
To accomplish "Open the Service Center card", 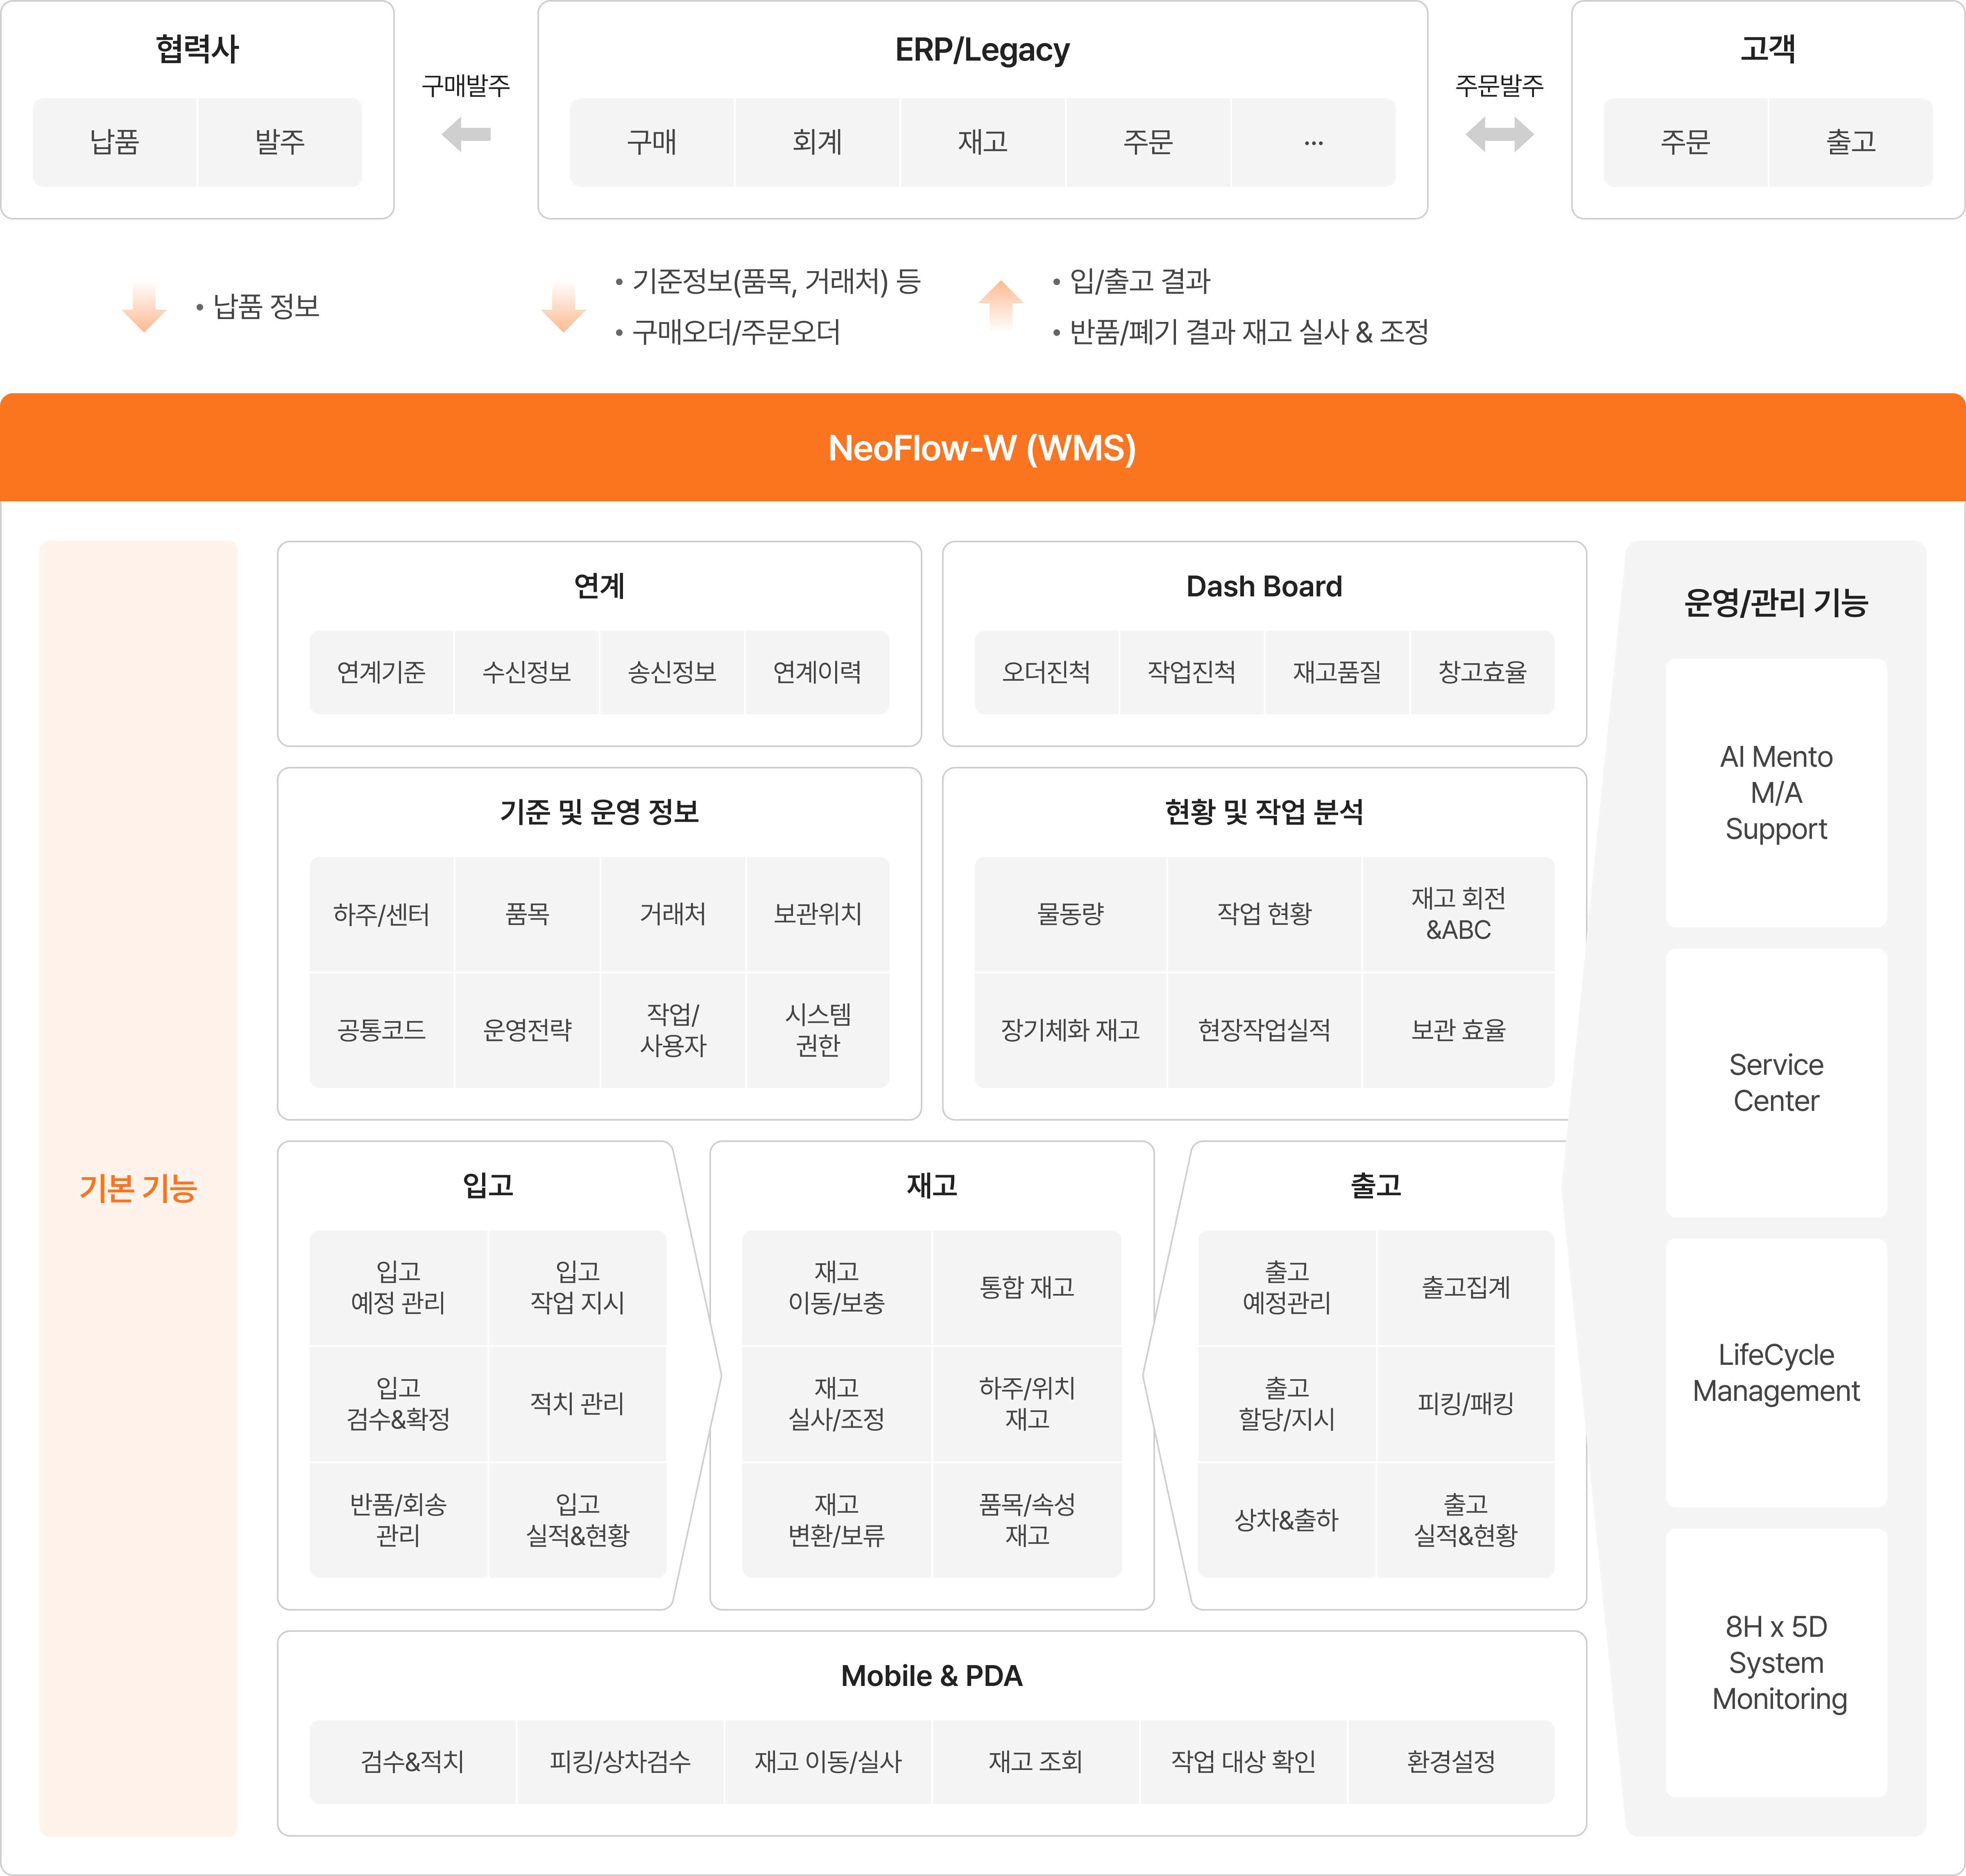I will click(x=1775, y=1082).
